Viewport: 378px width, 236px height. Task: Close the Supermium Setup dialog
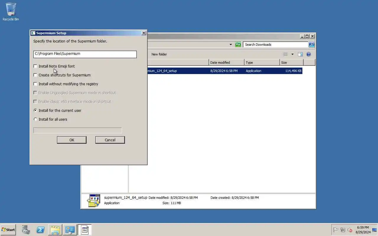click(144, 33)
